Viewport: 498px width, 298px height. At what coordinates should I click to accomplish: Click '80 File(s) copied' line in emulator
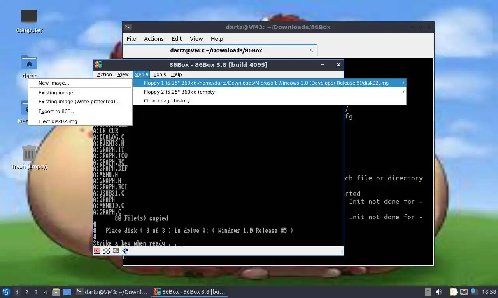coord(142,218)
